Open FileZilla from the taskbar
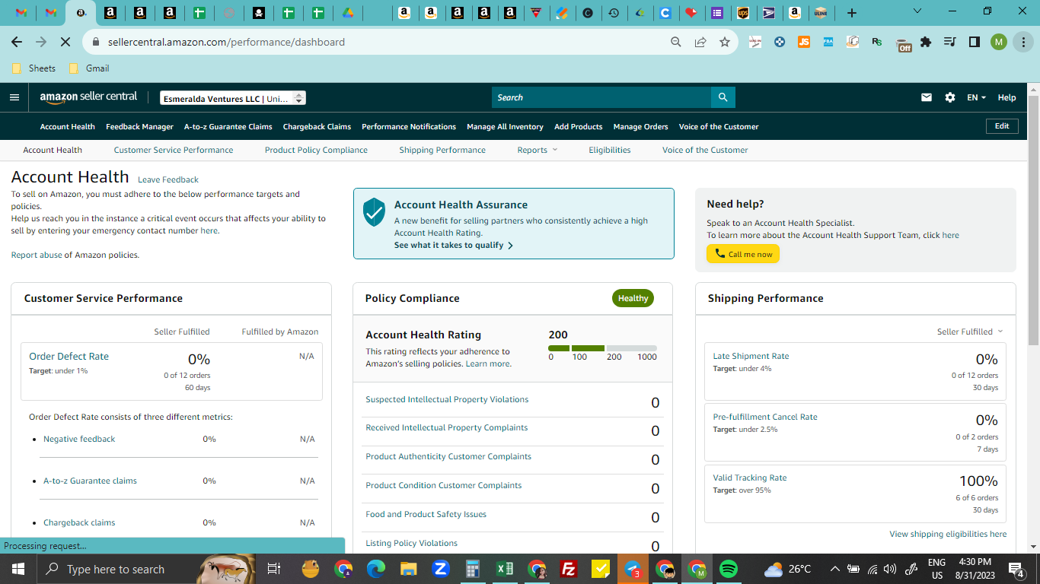The image size is (1040, 584). coord(568,569)
